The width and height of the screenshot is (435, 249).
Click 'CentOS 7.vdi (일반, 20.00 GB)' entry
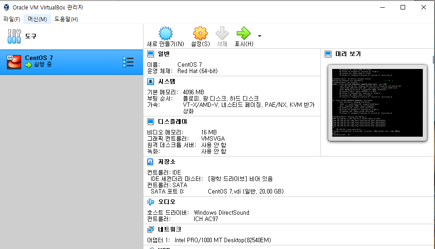coord(245,191)
